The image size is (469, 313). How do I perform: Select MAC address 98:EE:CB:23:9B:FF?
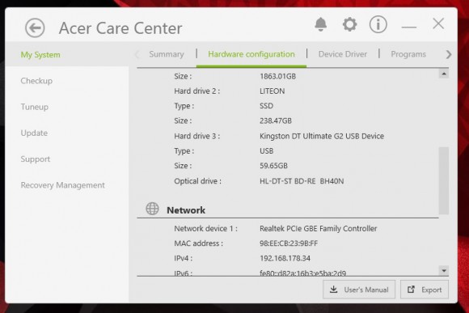[x=289, y=243]
